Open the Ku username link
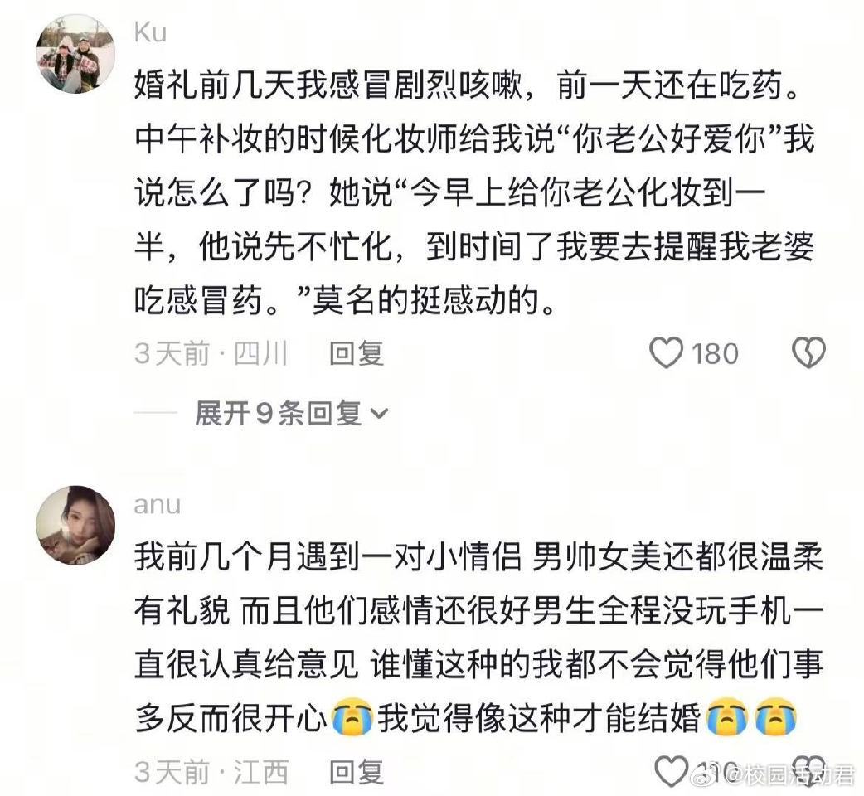Image resolution: width=864 pixels, height=796 pixels. click(x=150, y=32)
